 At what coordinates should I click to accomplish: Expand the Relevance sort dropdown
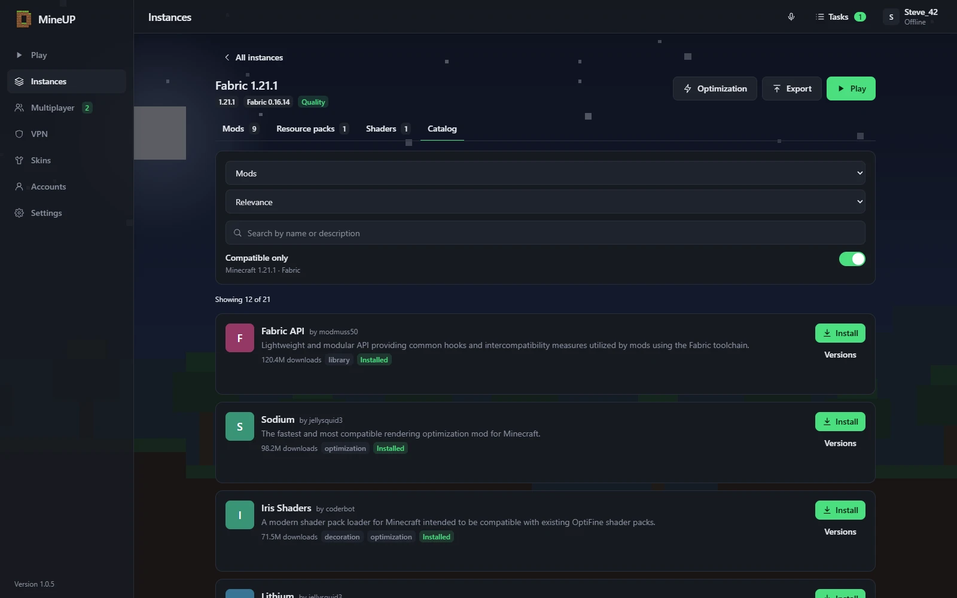[x=545, y=202]
